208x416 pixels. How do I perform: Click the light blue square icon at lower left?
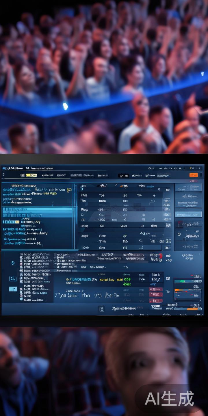pyautogui.click(x=13, y=289)
